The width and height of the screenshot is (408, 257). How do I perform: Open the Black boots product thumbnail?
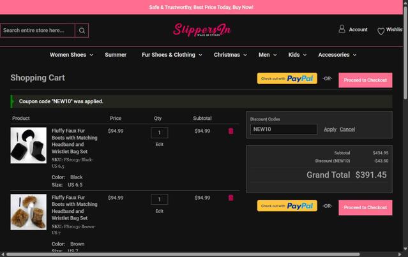(29, 145)
